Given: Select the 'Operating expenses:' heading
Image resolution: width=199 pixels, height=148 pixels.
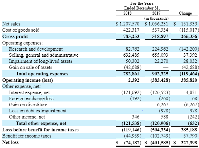Looking at the screenshot, I should click(x=22, y=43).
